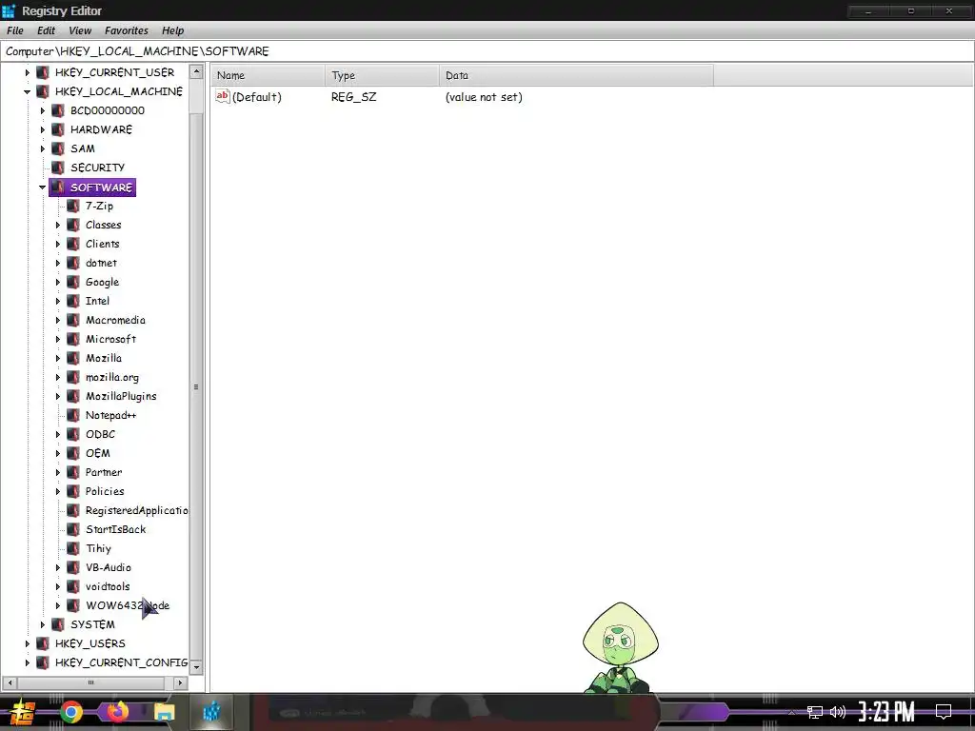Expand the VB-Audio key

(58, 567)
